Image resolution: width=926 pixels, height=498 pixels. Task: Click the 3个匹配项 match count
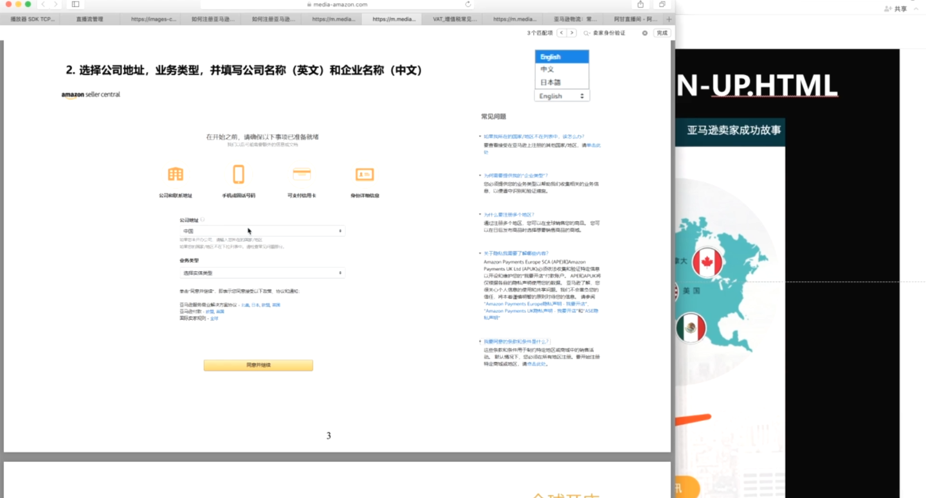540,33
